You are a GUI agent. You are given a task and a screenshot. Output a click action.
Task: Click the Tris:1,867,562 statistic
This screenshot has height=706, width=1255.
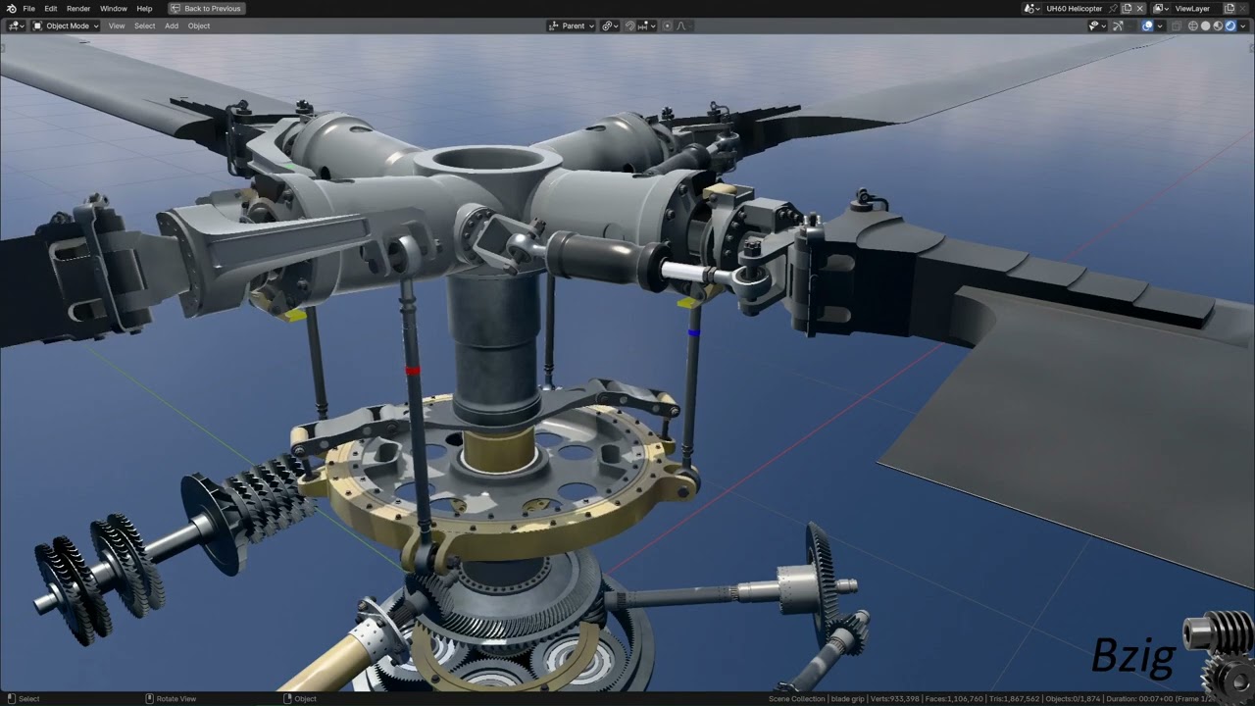1015,698
